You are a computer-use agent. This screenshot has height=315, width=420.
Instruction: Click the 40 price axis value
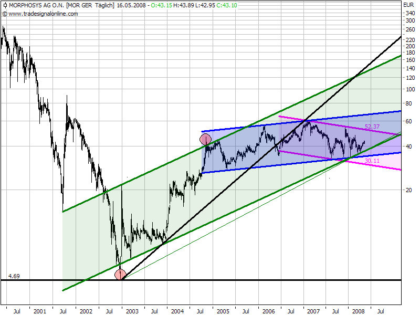[x=409, y=146]
